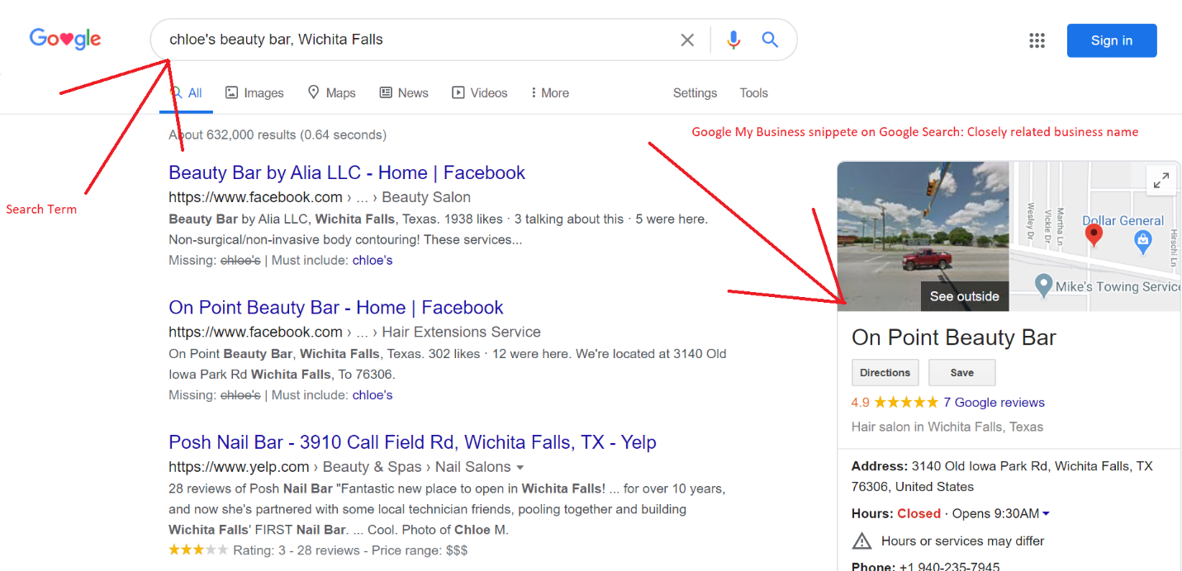Click Mike's Towing Service map marker
This screenshot has height=571, width=1182.
[1044, 285]
